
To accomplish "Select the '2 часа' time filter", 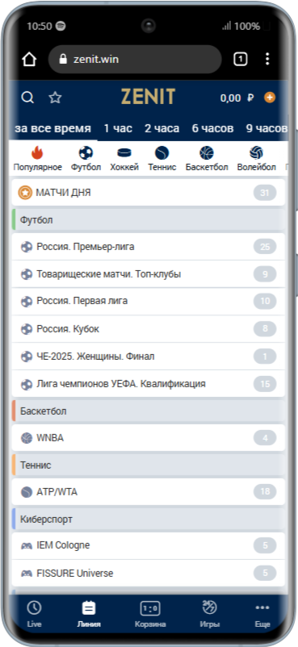I will click(x=162, y=128).
